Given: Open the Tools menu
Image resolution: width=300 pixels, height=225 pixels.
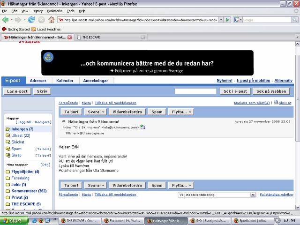Looking at the screenshot, I should coord(71,11).
